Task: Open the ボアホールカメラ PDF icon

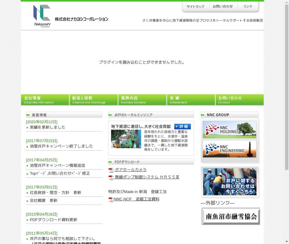Action: click(x=111, y=170)
